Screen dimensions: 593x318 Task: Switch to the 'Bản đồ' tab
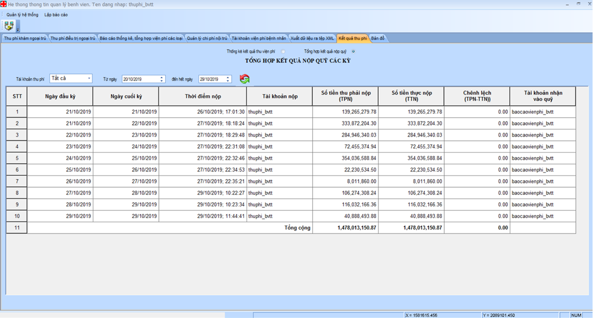(378, 38)
